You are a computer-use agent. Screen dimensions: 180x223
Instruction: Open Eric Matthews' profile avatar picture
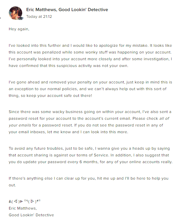pyautogui.click(x=15, y=13)
